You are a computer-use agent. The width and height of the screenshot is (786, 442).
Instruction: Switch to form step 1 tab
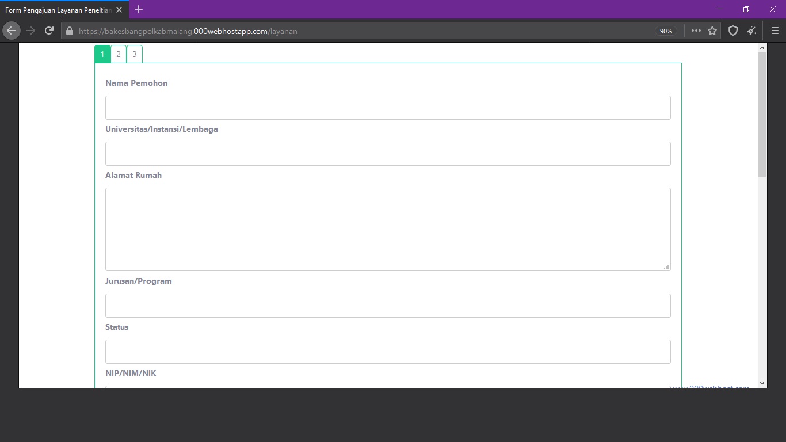(102, 54)
